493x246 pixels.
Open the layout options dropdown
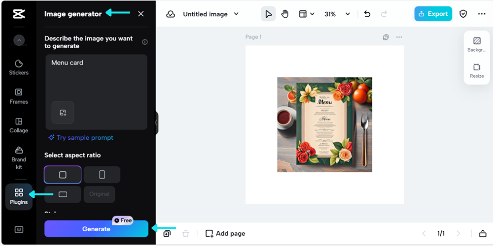coord(307,14)
